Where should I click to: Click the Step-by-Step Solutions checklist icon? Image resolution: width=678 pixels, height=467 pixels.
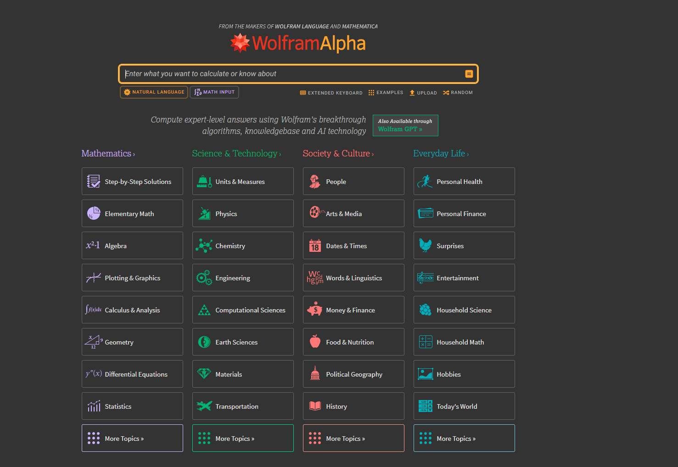click(94, 181)
